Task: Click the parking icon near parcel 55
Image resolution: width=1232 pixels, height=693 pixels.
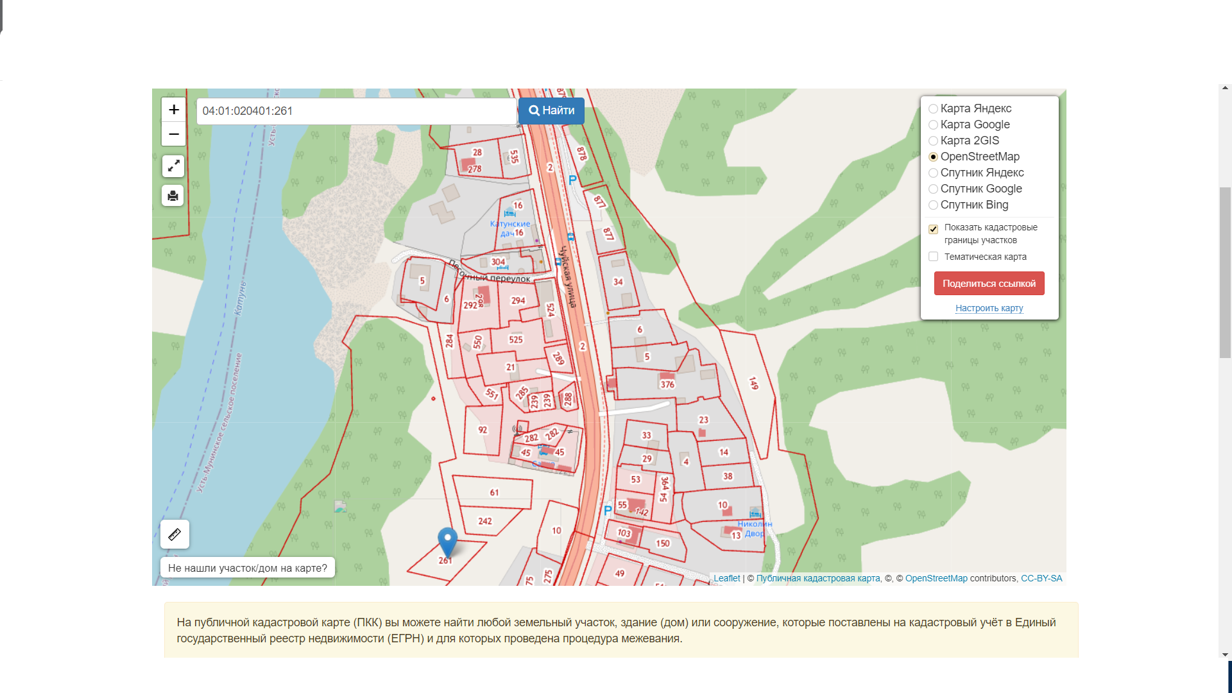Action: 608,511
